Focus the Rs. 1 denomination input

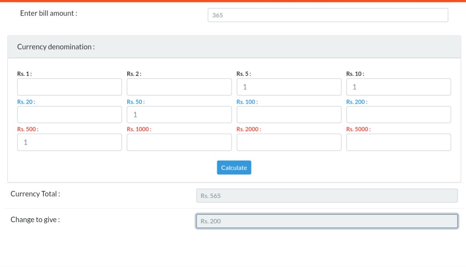[x=69, y=87]
